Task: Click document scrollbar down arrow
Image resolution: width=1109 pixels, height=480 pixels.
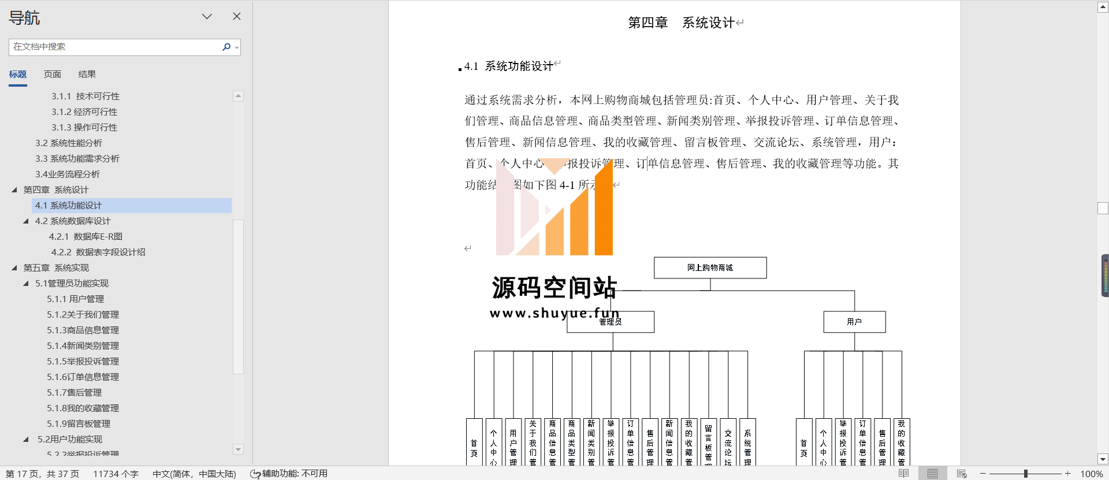Action: (1103, 460)
